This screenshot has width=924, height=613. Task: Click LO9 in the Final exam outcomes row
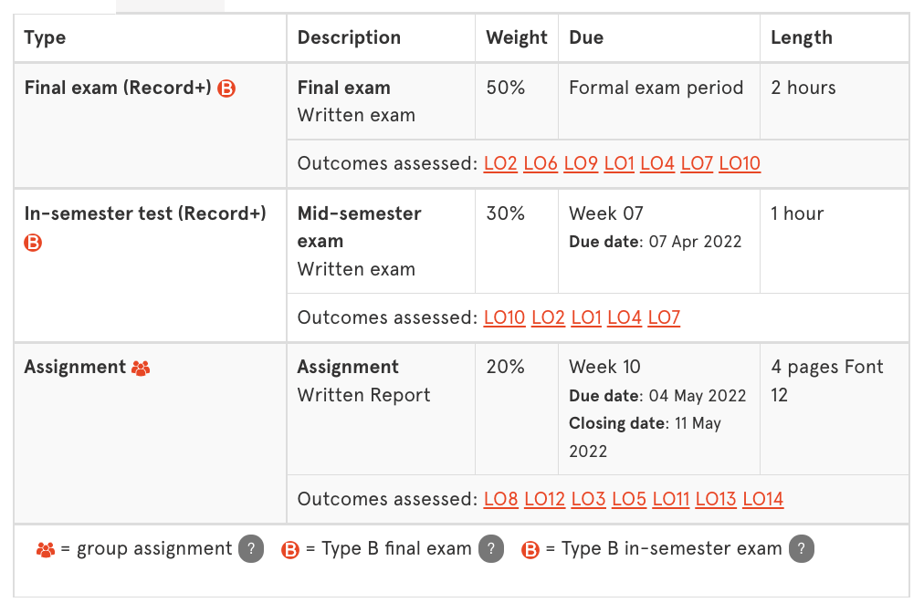click(581, 163)
